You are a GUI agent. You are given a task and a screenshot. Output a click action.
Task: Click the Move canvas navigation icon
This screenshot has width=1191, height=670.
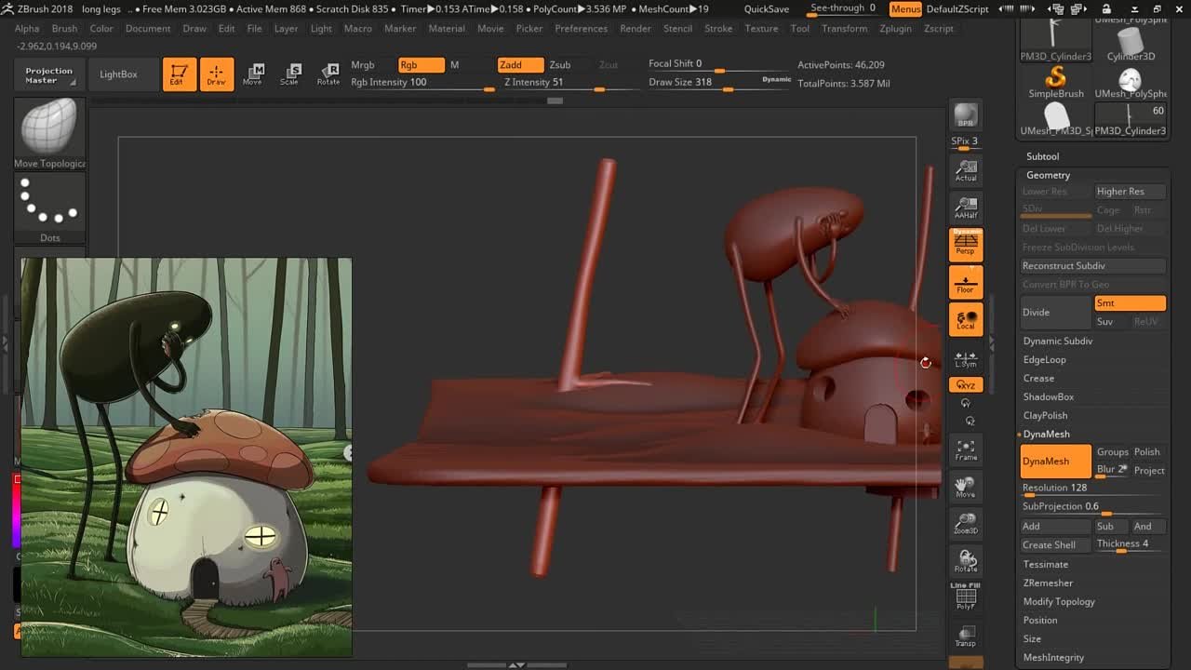[966, 488]
